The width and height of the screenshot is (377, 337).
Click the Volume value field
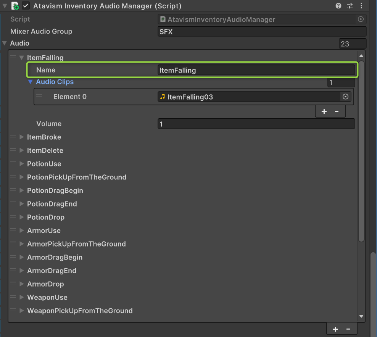tap(256, 124)
